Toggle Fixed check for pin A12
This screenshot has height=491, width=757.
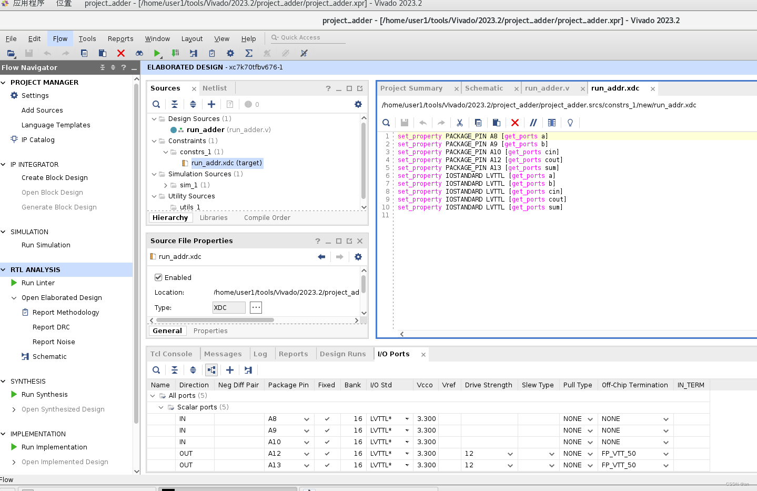click(x=327, y=454)
